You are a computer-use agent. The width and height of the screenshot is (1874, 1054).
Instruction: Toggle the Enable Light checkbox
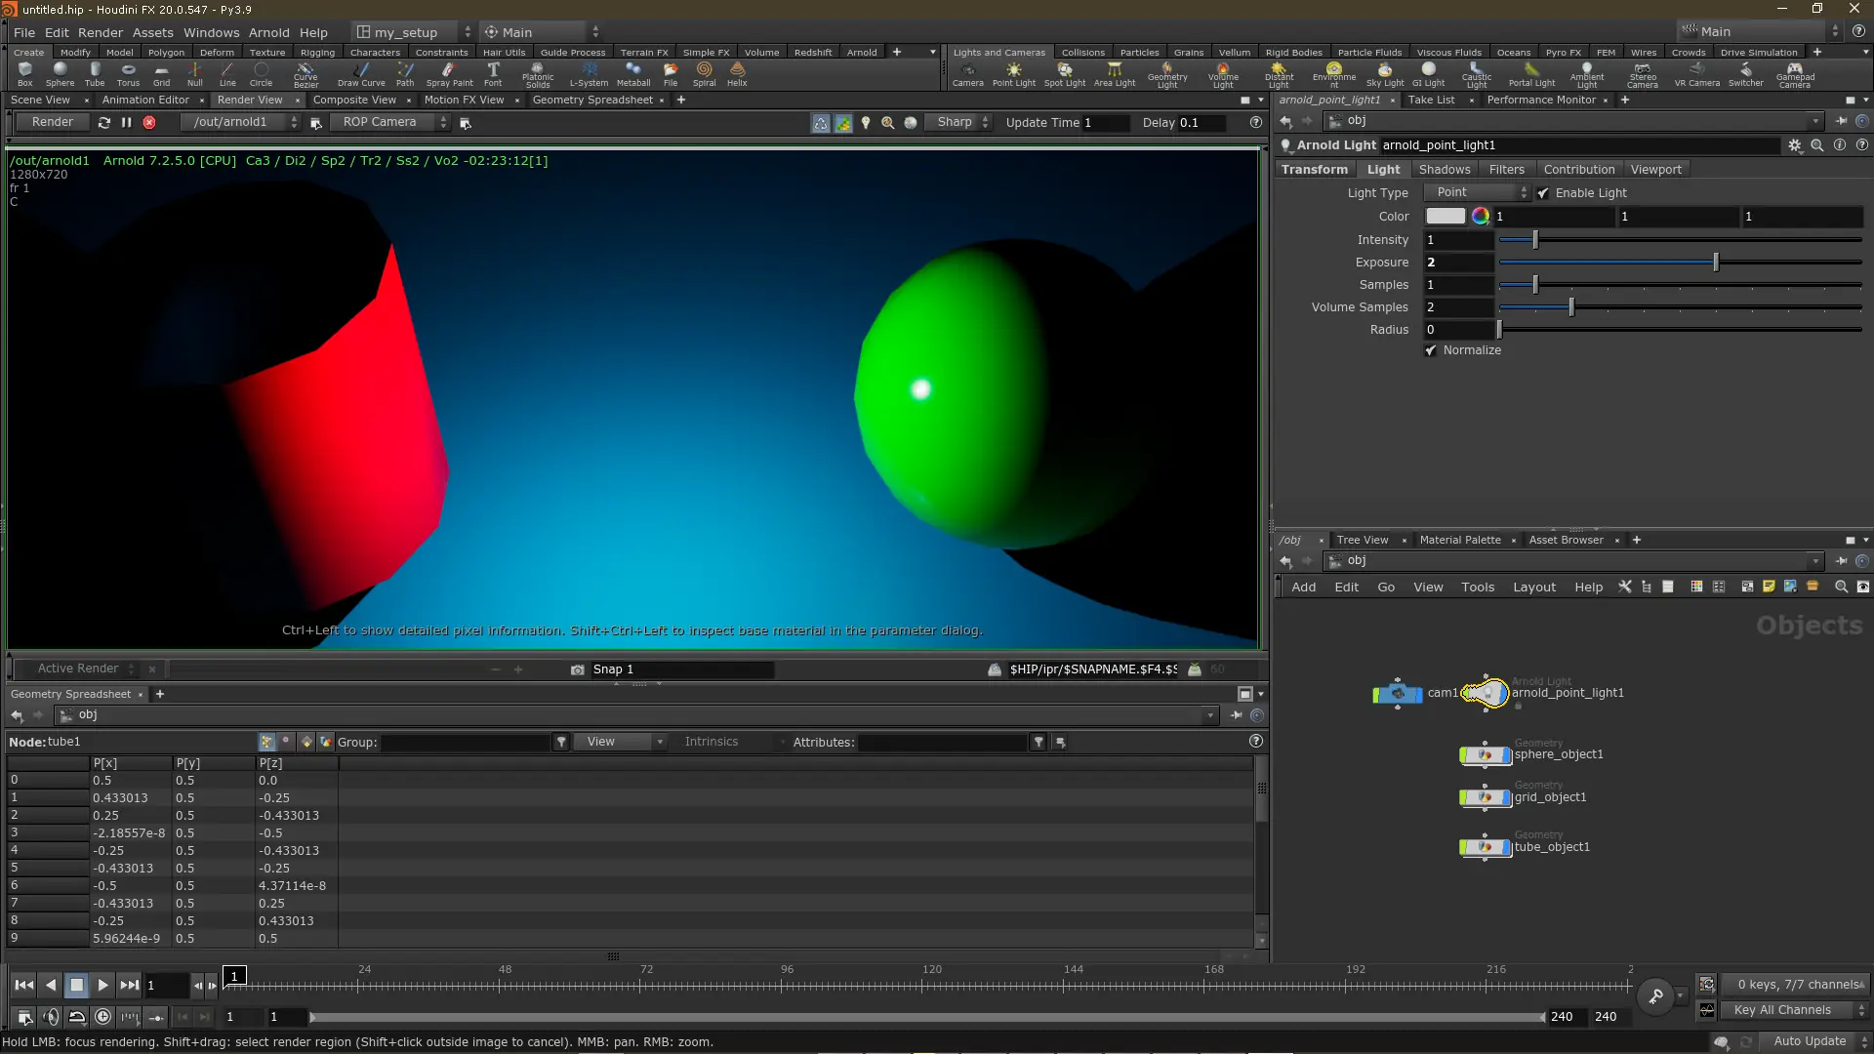(x=1543, y=193)
